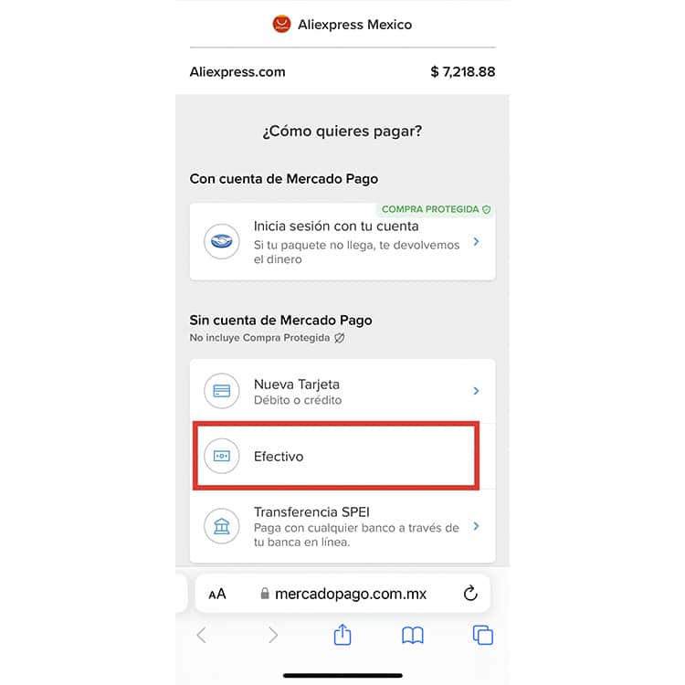Tap No incluye Compra Protegida text
The image size is (685, 685).
click(x=259, y=338)
